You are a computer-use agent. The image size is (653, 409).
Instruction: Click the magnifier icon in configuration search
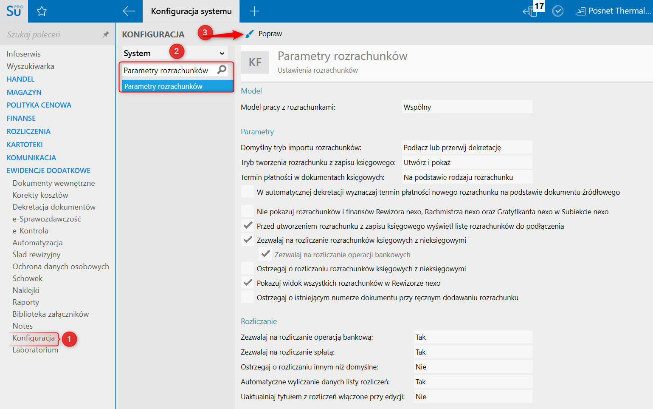(222, 70)
